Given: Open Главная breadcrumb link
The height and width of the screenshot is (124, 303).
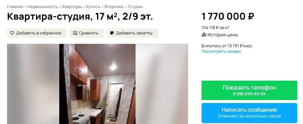Looking at the screenshot, I should [x=15, y=7].
